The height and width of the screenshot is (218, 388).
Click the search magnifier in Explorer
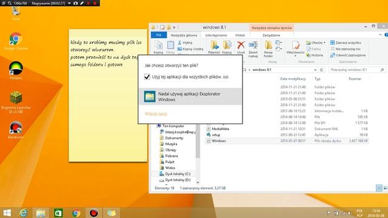click(x=382, y=70)
